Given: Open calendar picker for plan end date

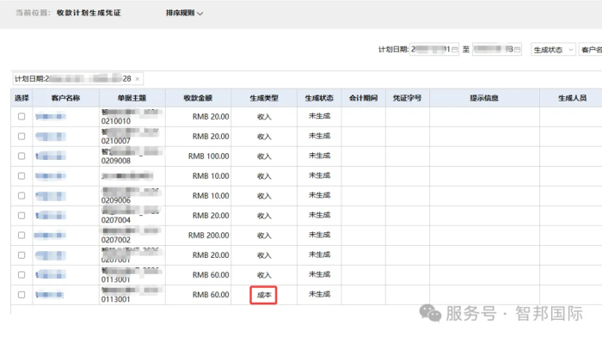Looking at the screenshot, I should 517,50.
